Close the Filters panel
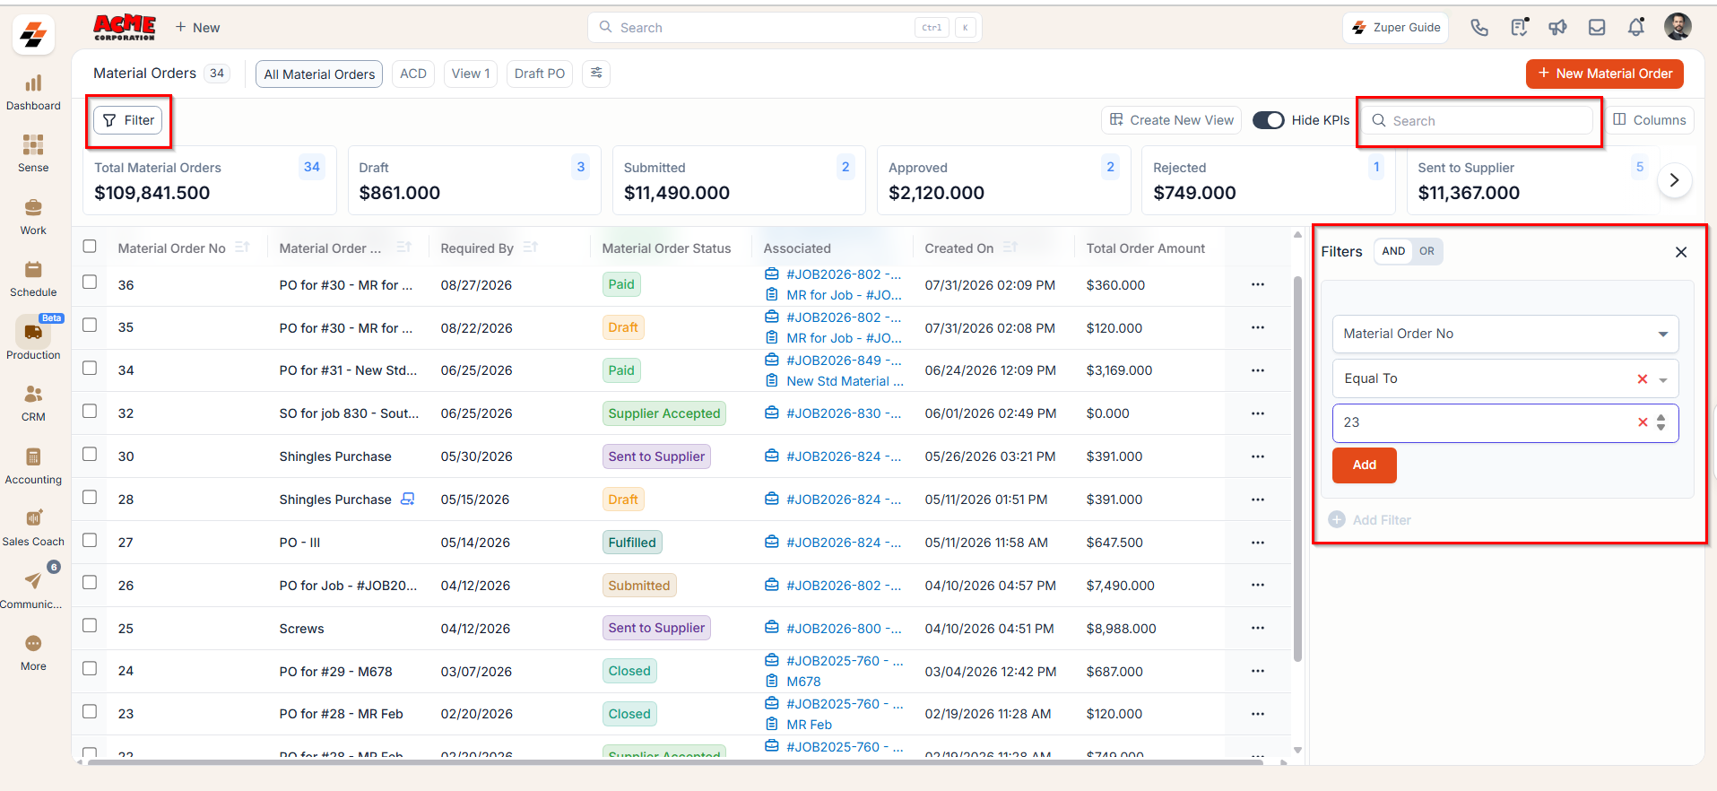This screenshot has height=791, width=1717. 1681,252
